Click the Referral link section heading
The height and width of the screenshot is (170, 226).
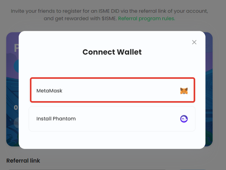tap(23, 160)
